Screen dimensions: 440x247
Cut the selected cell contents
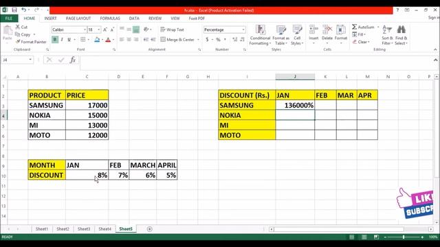(21, 27)
